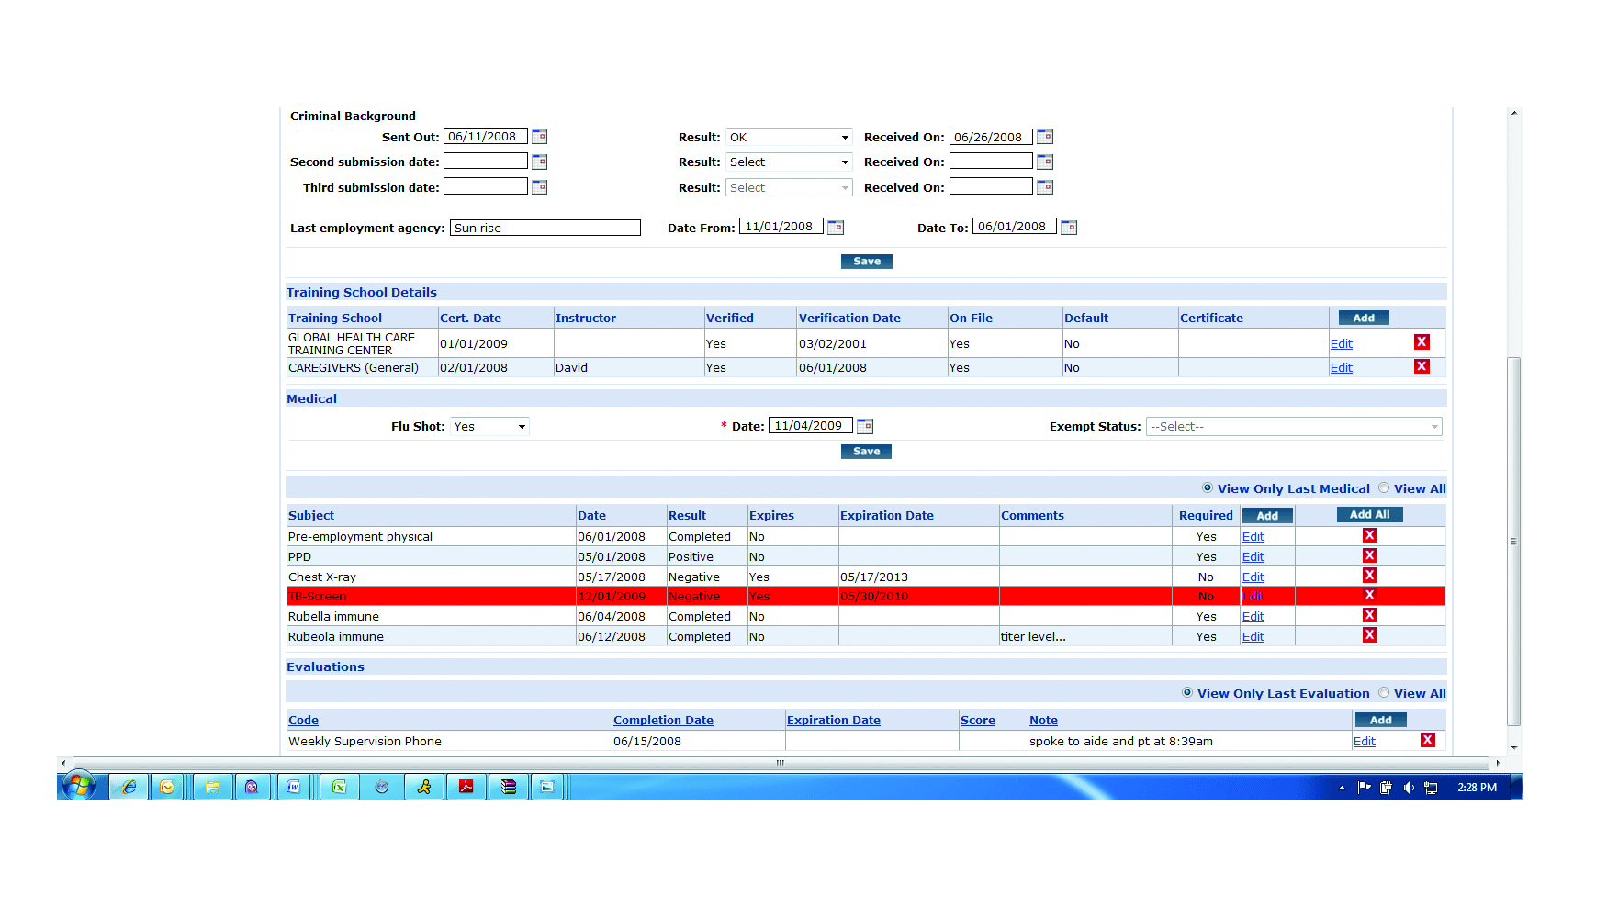Open calendar next to Date From field
The height and width of the screenshot is (918, 1607).
point(836,227)
